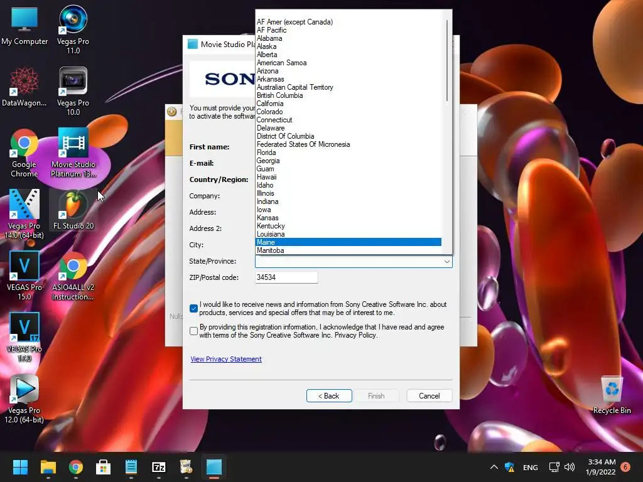
Task: Select AF Pacific option
Action: pos(348,30)
